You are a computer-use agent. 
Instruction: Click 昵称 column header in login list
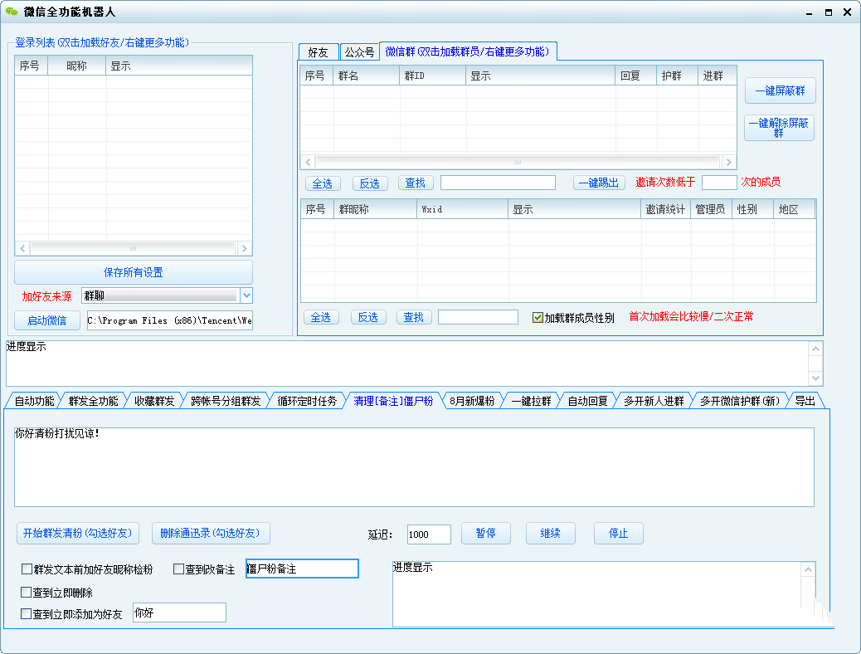pos(77,66)
